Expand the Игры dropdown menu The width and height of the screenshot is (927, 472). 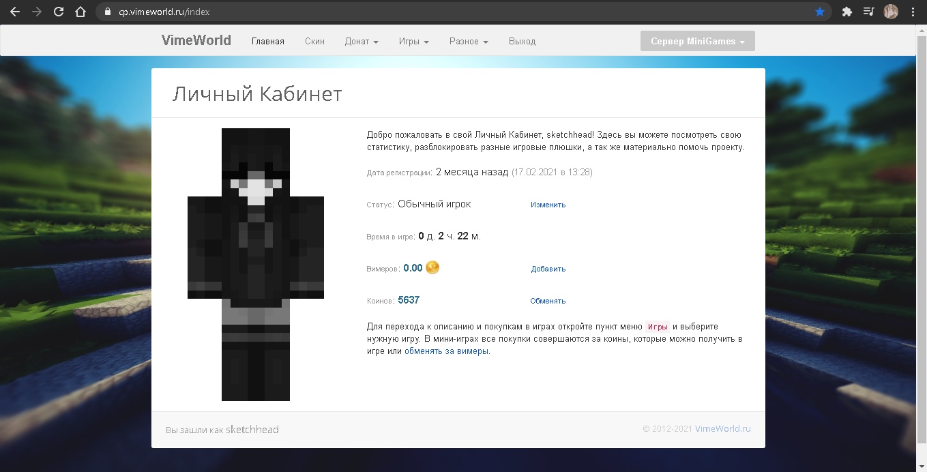414,41
